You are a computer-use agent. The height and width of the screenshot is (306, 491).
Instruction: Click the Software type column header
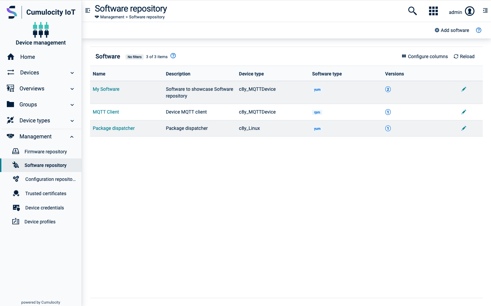click(x=327, y=74)
